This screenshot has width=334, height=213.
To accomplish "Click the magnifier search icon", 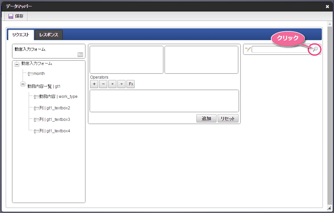I will [315, 49].
